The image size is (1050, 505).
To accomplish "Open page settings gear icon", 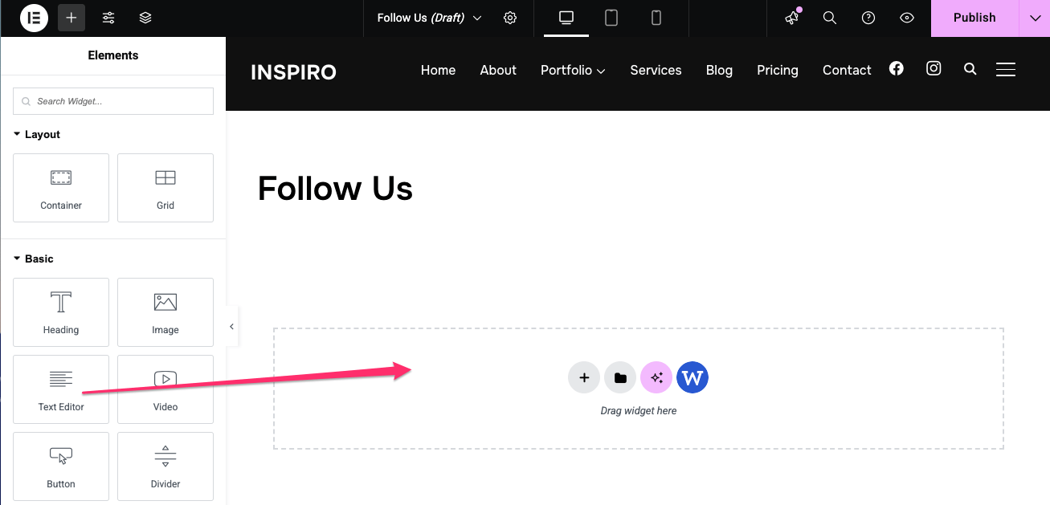I will click(x=510, y=18).
